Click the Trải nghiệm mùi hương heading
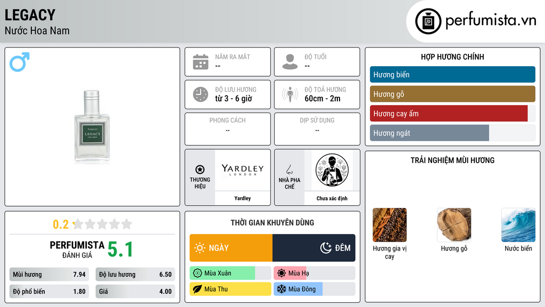545x307 pixels. point(452,160)
